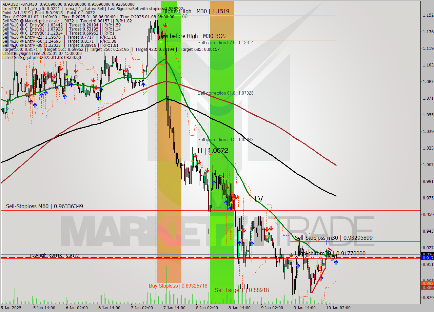This screenshot has height=312, width=434.
Task: Click the 5 Jan 14:00 time label
Action: point(44,308)
